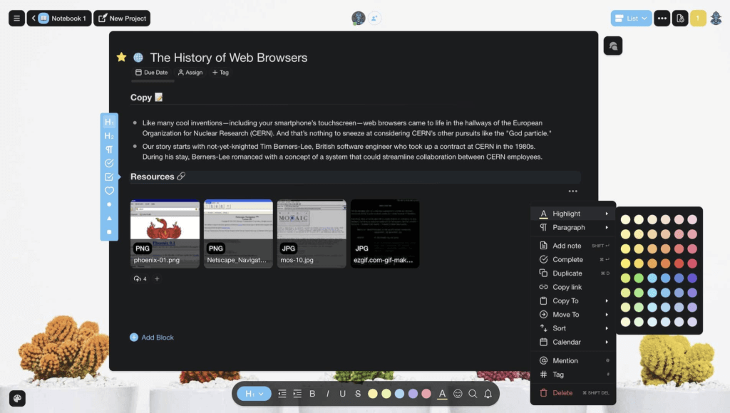Toggle bold formatting in the bottom toolbar
730x413 pixels.
click(x=312, y=394)
